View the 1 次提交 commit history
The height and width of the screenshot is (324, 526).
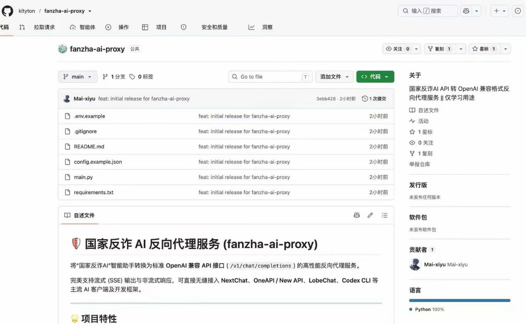click(x=374, y=99)
